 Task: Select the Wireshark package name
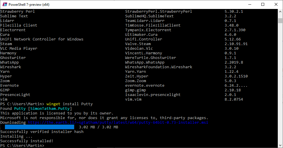[x=11, y=67]
